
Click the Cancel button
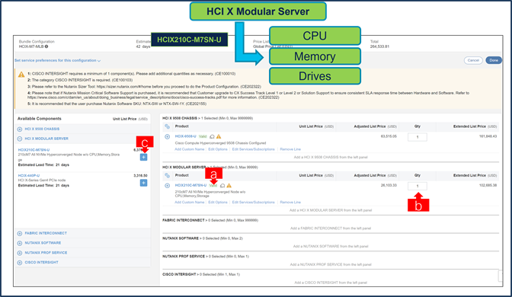point(473,60)
